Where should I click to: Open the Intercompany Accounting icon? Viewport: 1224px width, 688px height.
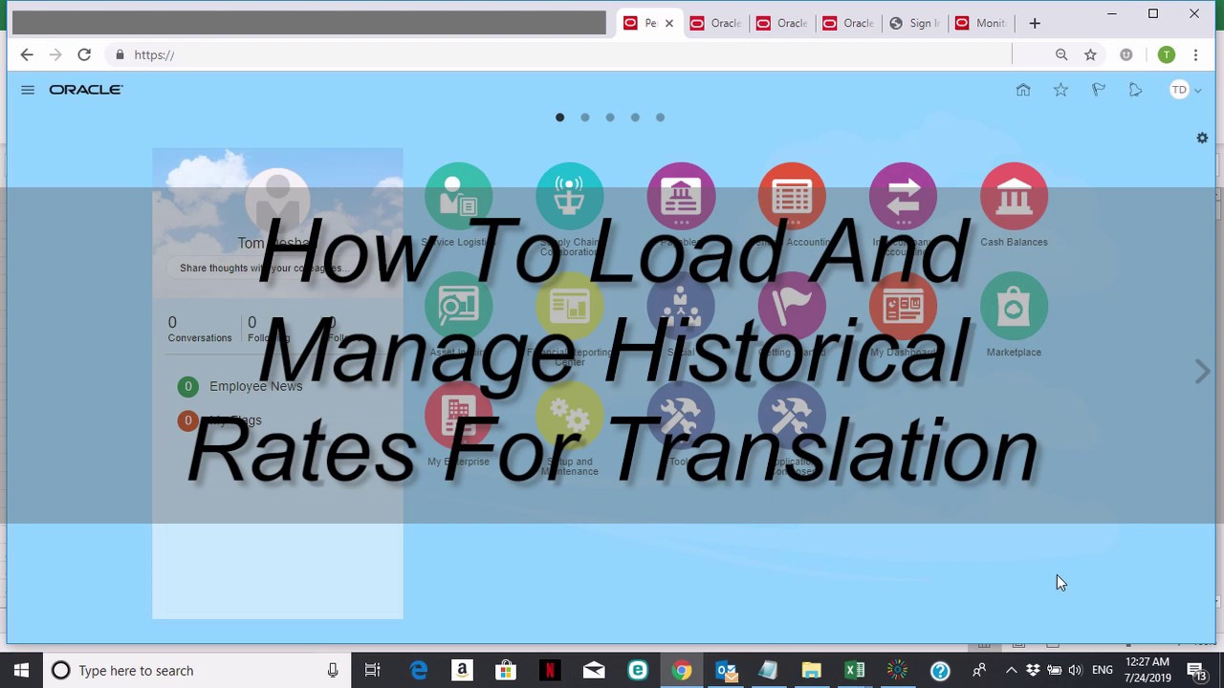[903, 197]
